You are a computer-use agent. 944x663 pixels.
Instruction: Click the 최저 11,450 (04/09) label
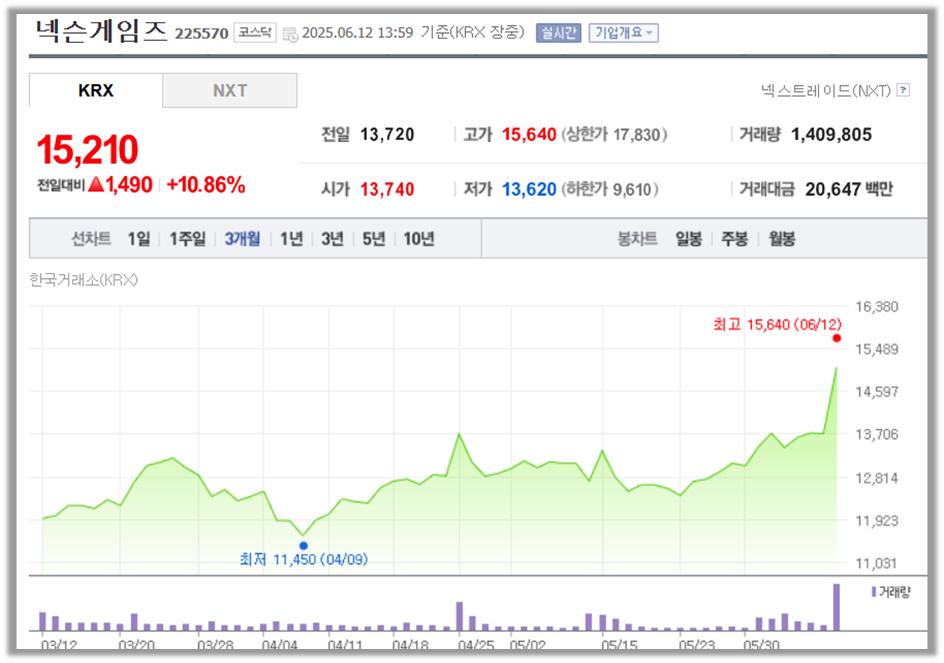tap(303, 559)
